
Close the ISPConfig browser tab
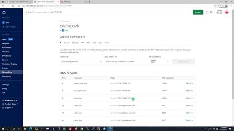click(86, 2)
